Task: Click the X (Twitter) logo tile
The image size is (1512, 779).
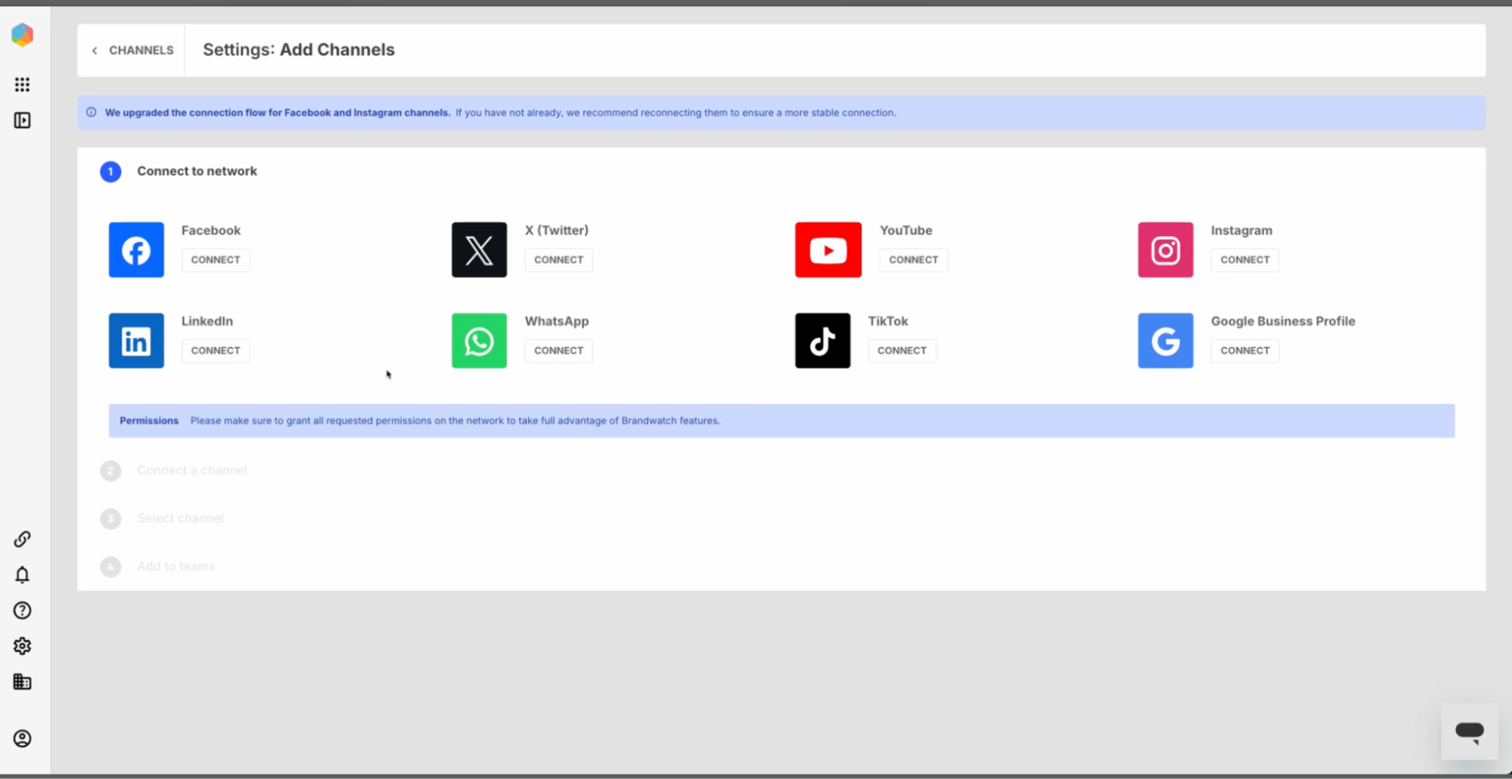Action: (480, 250)
